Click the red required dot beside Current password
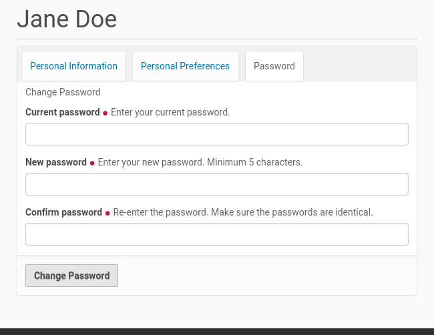The width and height of the screenshot is (434, 335). click(105, 113)
